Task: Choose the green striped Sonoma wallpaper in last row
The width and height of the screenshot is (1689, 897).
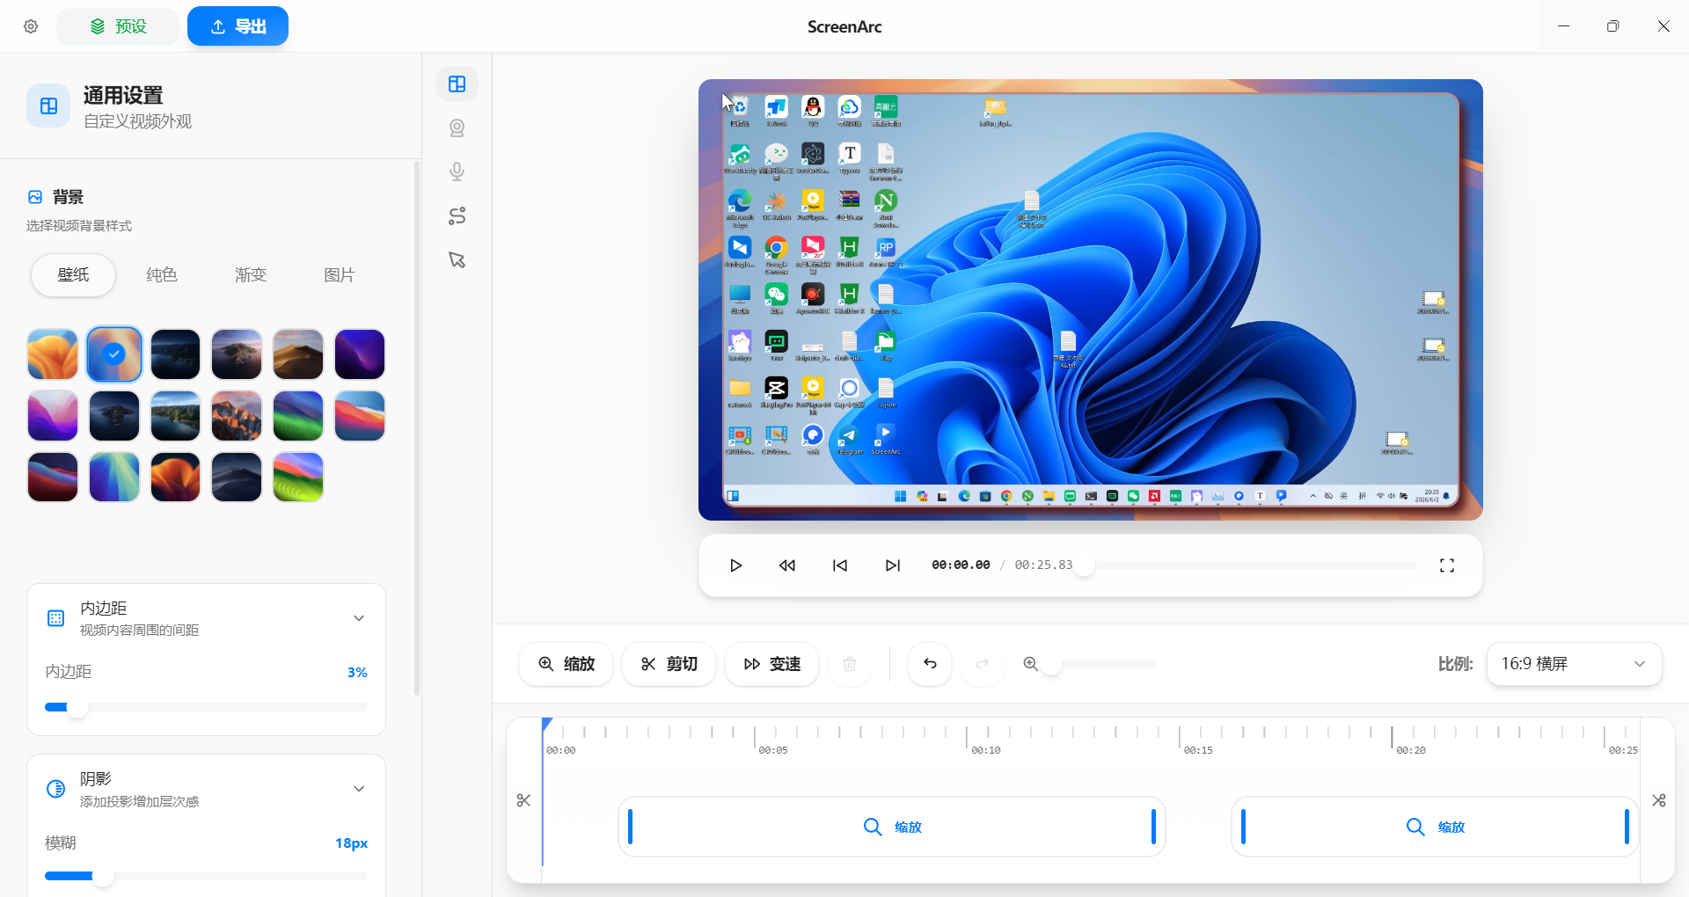Action: 298,478
